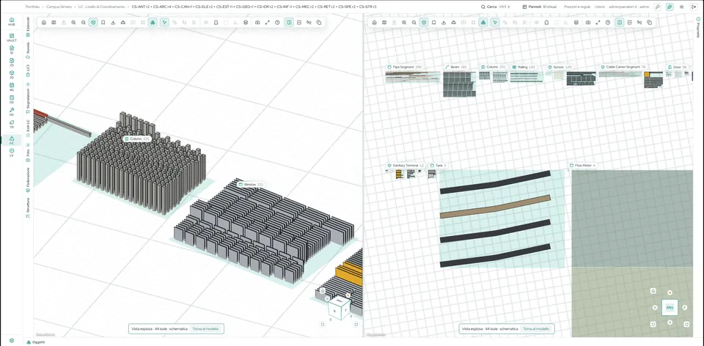The height and width of the screenshot is (346, 704).
Task: Open the VAULT module in sidebar
Action: pyautogui.click(x=12, y=37)
